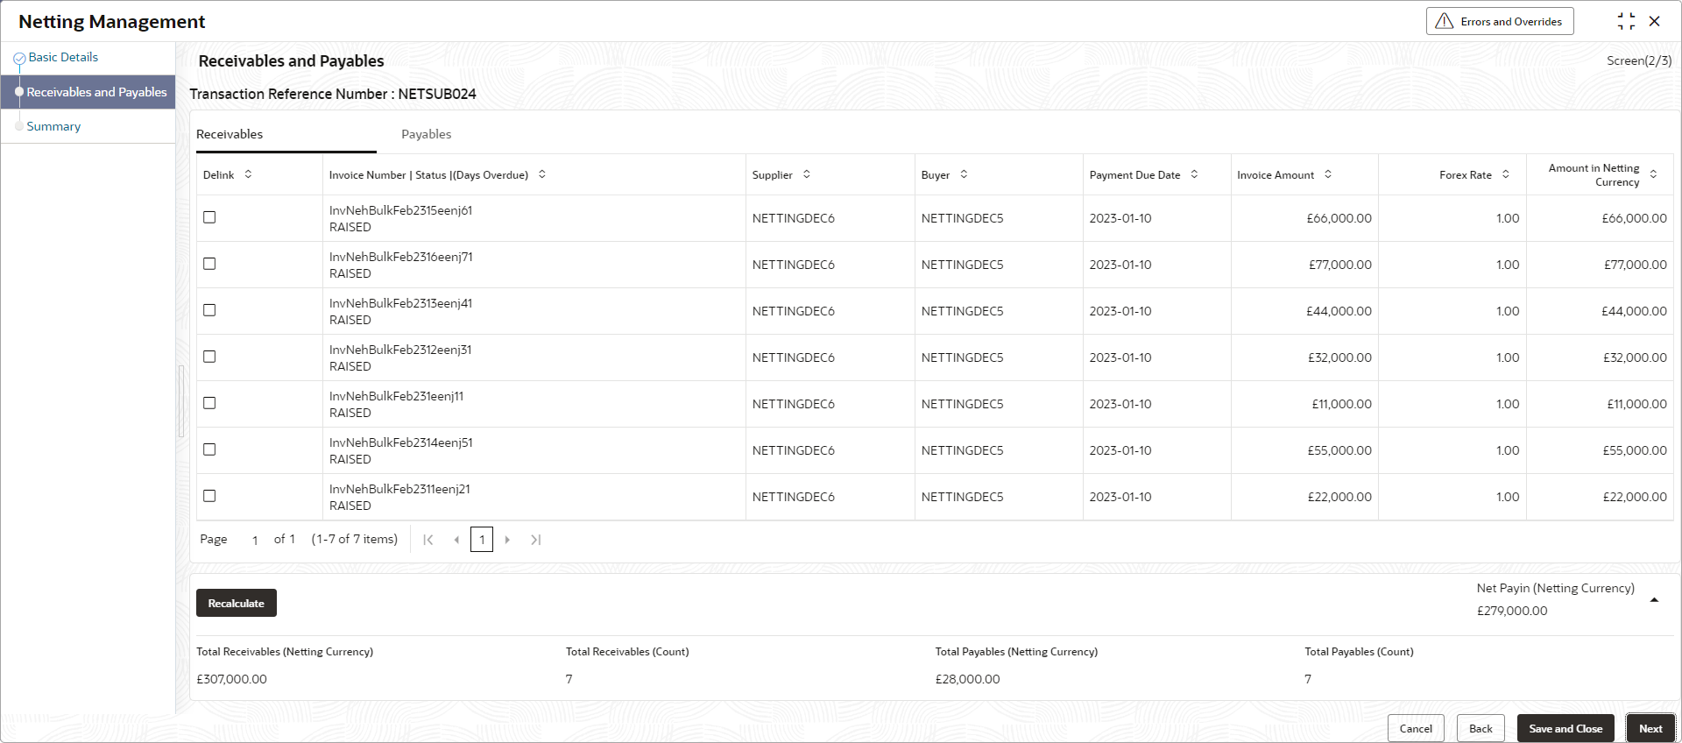
Task: Collapse the Net Payin totals section
Action: click(1654, 600)
